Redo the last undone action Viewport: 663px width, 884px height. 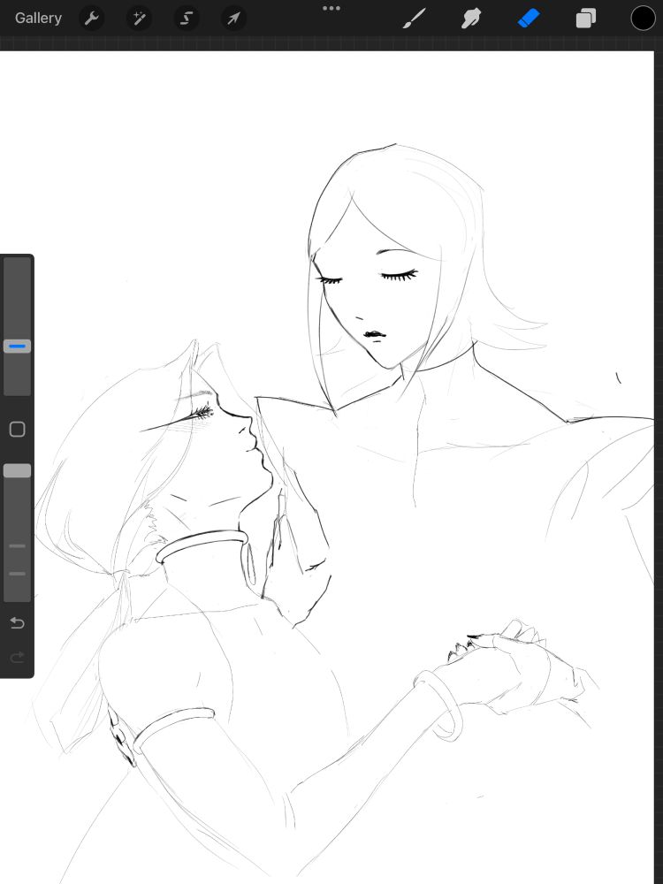[17, 657]
